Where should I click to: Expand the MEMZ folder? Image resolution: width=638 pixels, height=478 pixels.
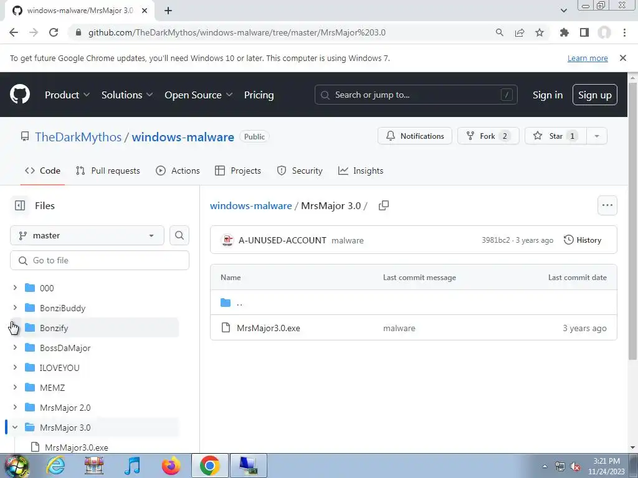(x=15, y=387)
